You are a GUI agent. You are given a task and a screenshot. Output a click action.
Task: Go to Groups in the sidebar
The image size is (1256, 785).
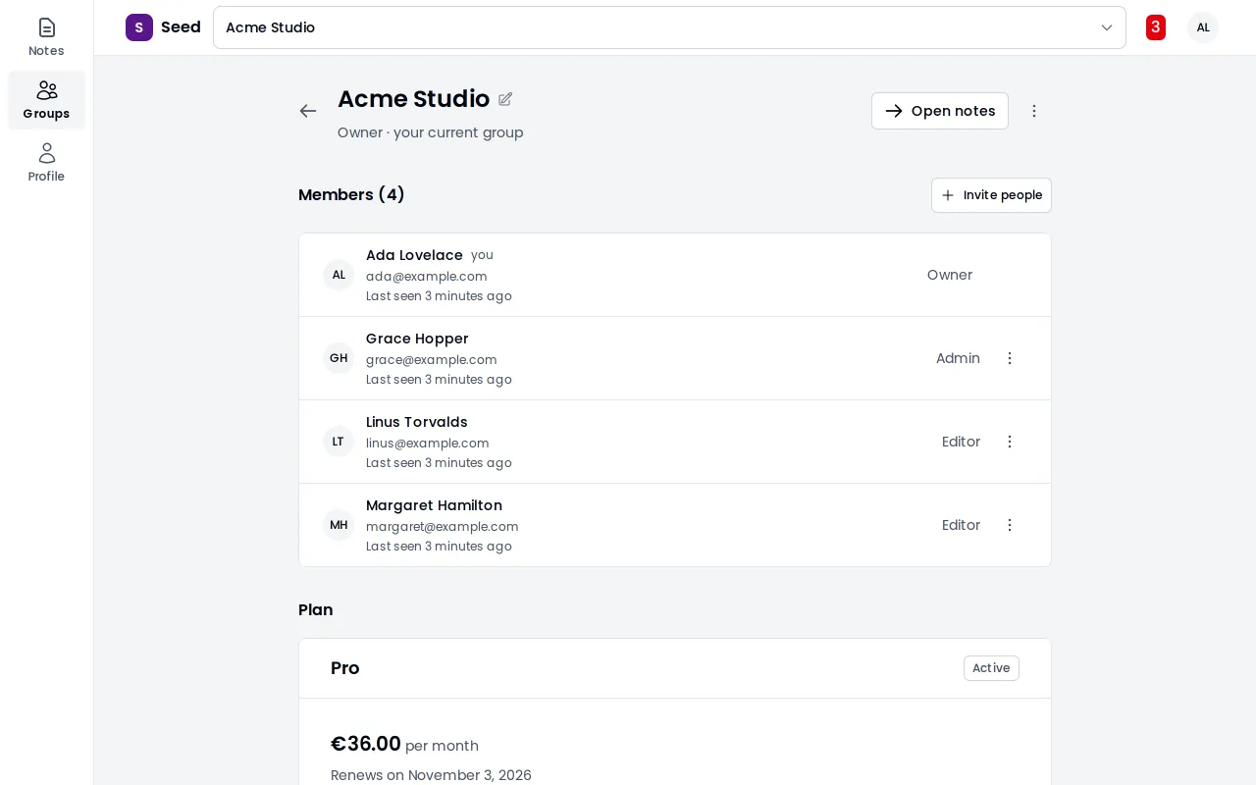click(46, 100)
